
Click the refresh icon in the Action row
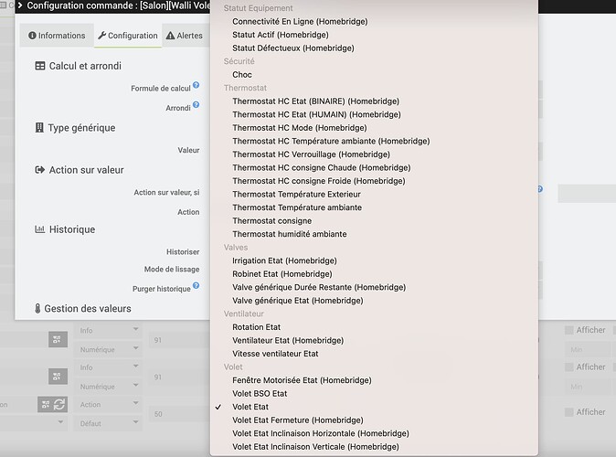[59, 404]
